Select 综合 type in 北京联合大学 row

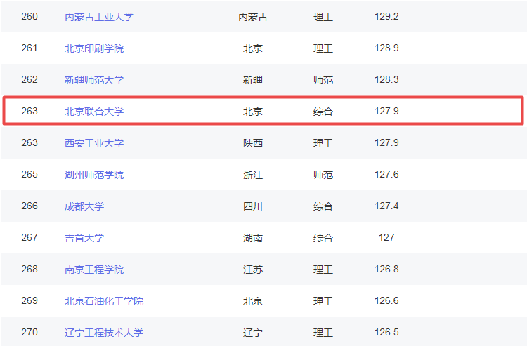[323, 112]
